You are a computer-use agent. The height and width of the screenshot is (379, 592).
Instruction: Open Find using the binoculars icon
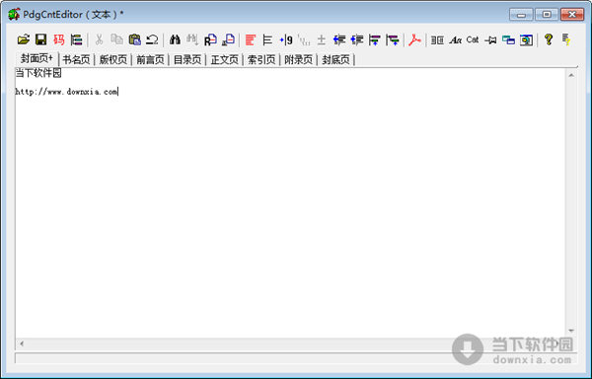[175, 39]
